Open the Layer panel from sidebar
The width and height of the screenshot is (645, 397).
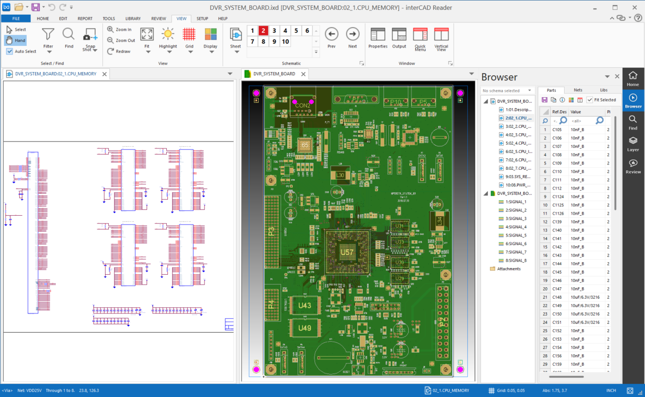(633, 143)
